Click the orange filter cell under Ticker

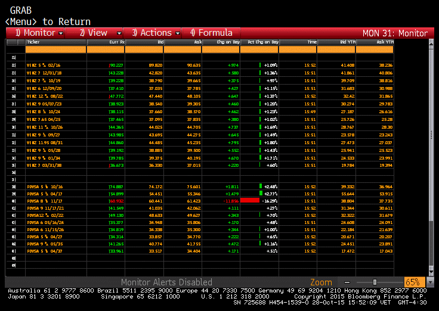[55, 50]
